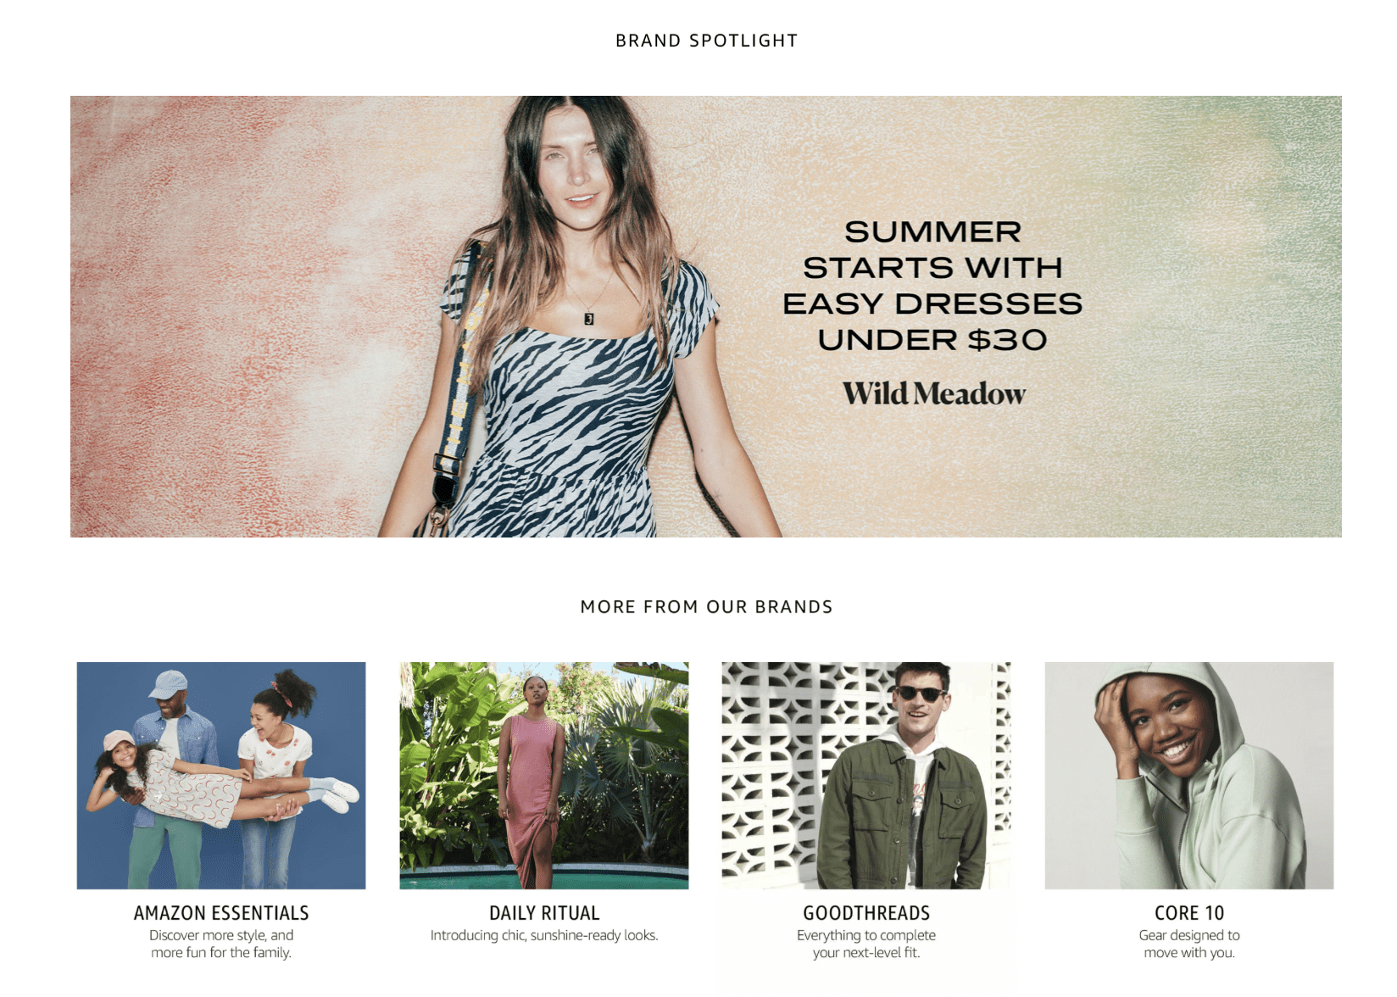The width and height of the screenshot is (1397, 997).
Task: Open the Core 10 hoodie image
Action: coord(1189,776)
